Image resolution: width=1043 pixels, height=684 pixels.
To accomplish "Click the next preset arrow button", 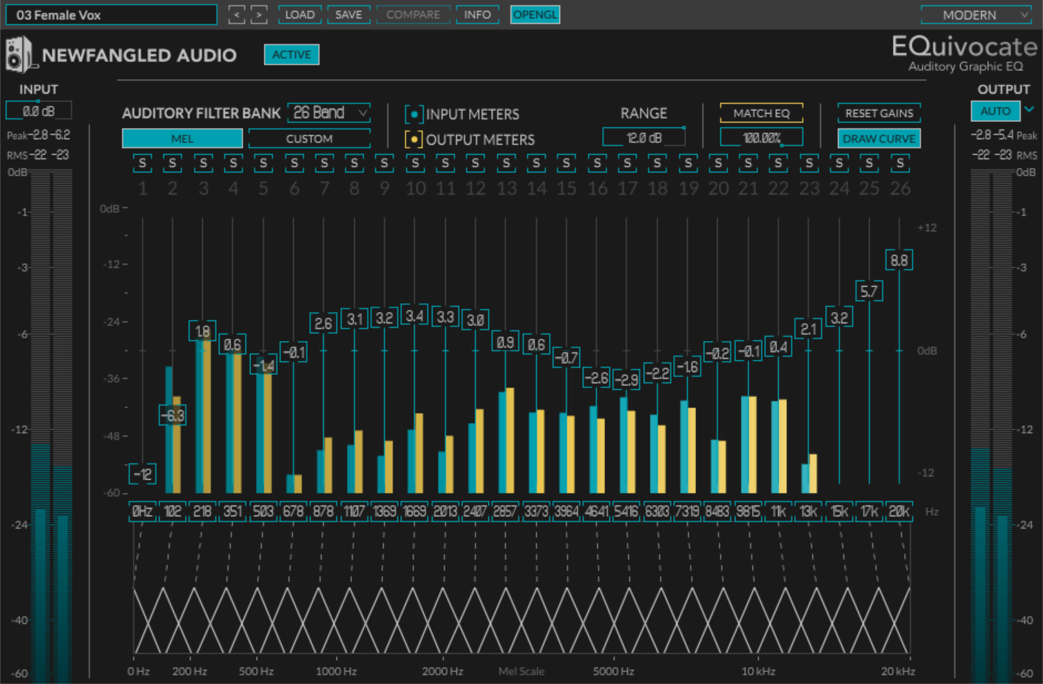I will coord(259,15).
